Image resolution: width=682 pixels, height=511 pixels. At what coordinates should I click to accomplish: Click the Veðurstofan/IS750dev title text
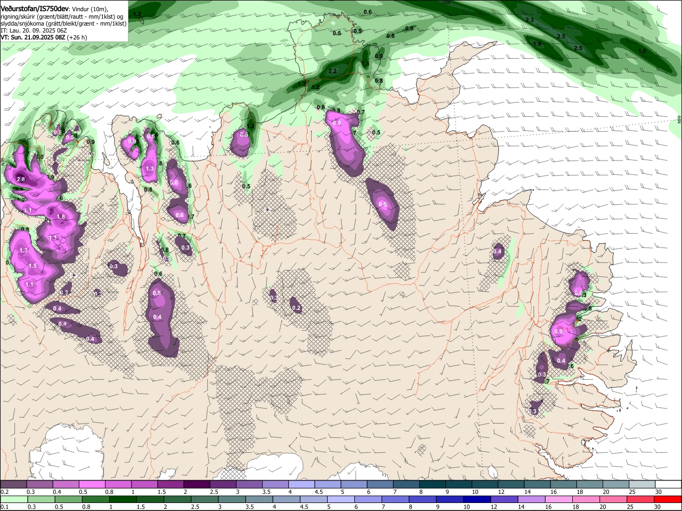[x=35, y=9]
